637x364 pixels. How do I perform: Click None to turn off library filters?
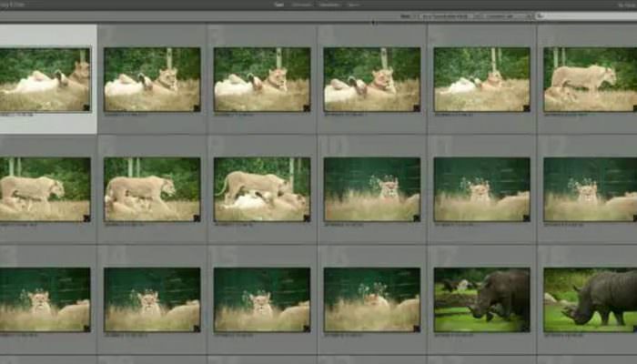coord(352,5)
